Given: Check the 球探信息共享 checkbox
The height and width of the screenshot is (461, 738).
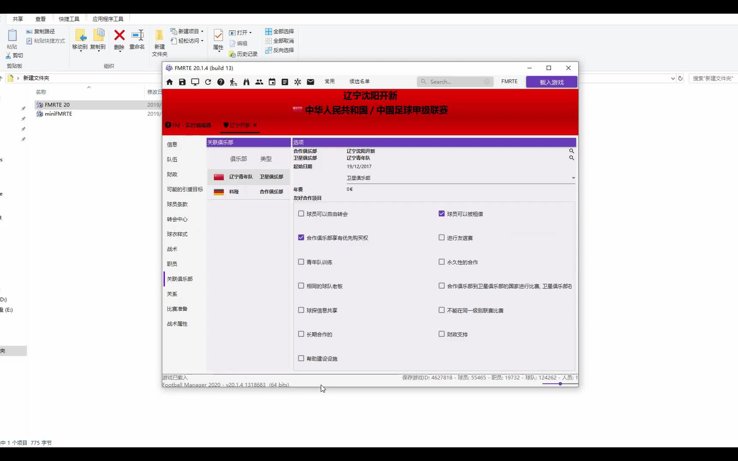Looking at the screenshot, I should [x=301, y=310].
